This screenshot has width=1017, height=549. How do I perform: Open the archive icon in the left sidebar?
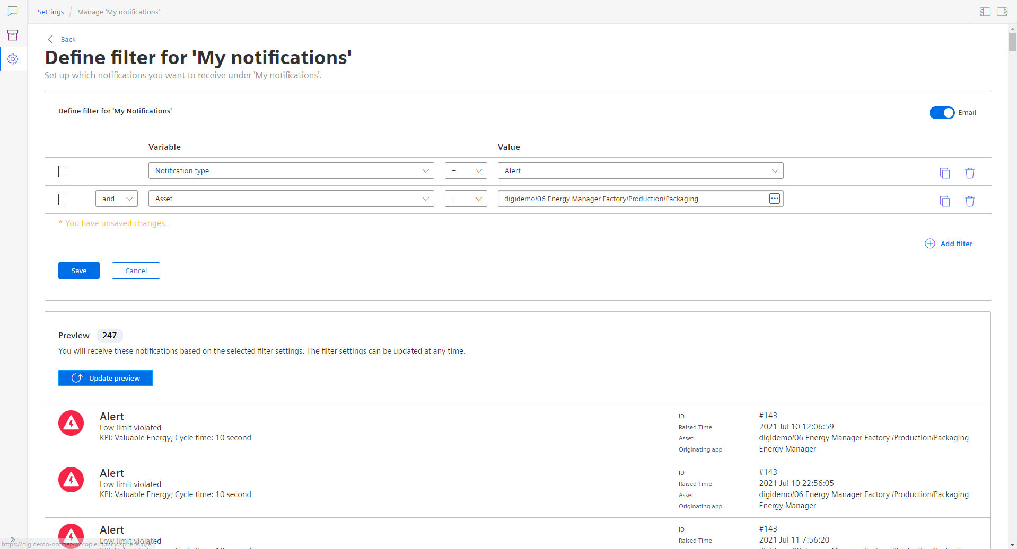pos(13,35)
